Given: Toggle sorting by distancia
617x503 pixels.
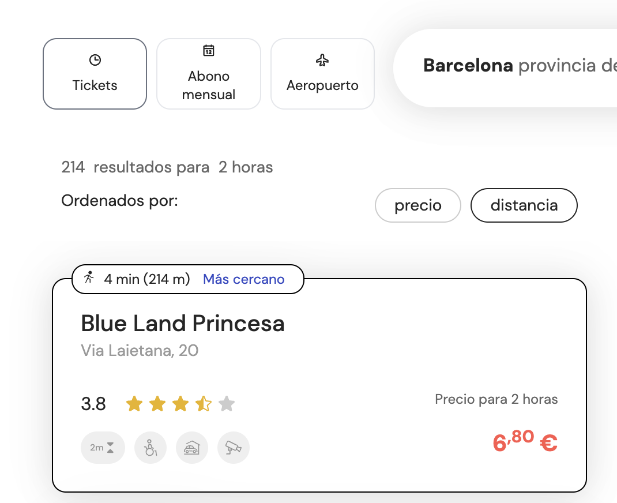Looking at the screenshot, I should point(524,205).
